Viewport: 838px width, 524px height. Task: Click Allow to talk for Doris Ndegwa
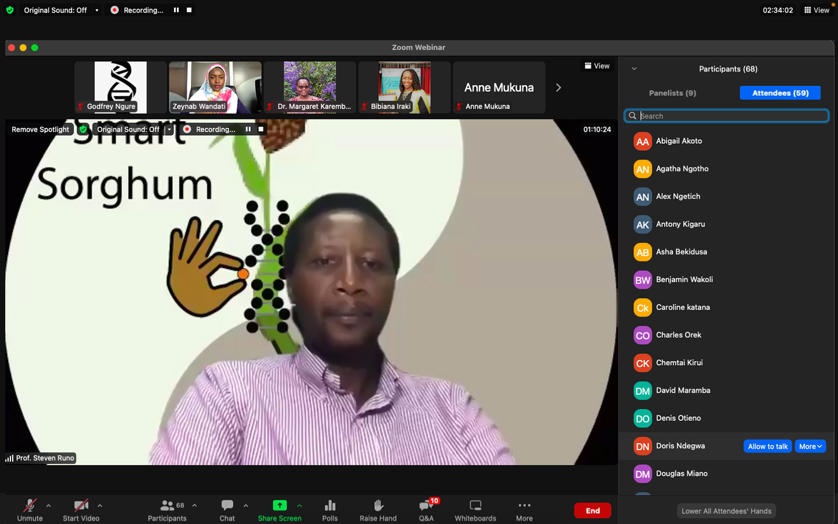[768, 447]
